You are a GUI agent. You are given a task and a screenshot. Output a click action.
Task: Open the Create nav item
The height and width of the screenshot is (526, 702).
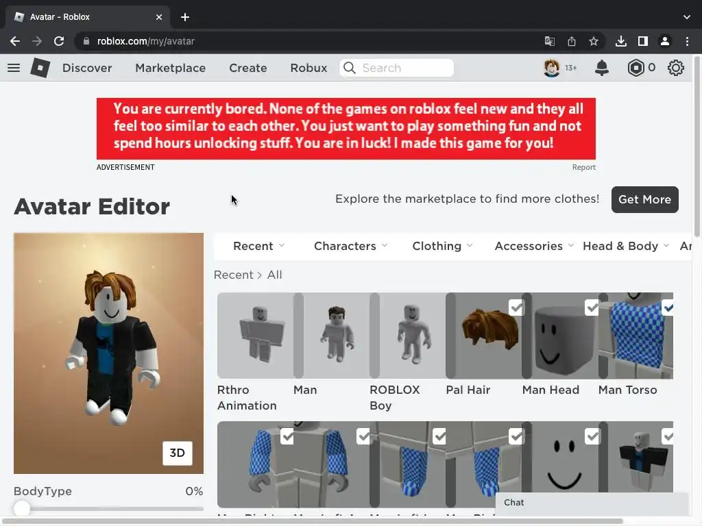click(x=248, y=68)
